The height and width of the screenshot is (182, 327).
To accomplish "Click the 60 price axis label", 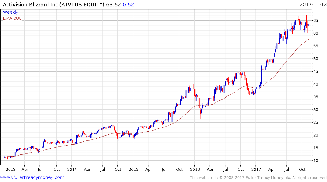I will click(315, 33).
